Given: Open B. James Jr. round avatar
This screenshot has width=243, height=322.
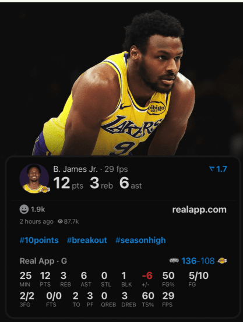Looking at the screenshot, I should (x=34, y=179).
